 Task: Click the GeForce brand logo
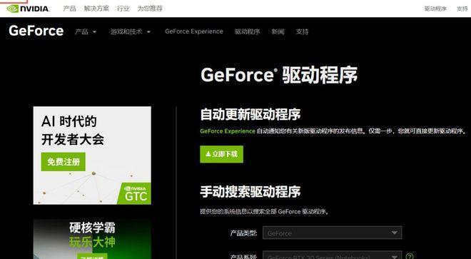[x=36, y=31]
